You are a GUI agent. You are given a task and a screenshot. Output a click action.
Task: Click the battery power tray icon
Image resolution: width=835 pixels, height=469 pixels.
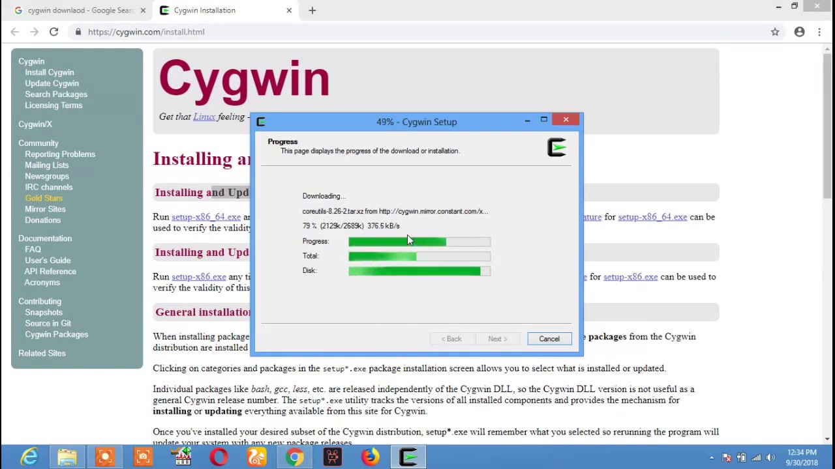pos(742,457)
